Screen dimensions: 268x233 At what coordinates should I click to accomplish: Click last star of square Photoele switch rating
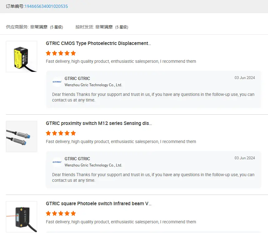pyautogui.click(x=73, y=214)
